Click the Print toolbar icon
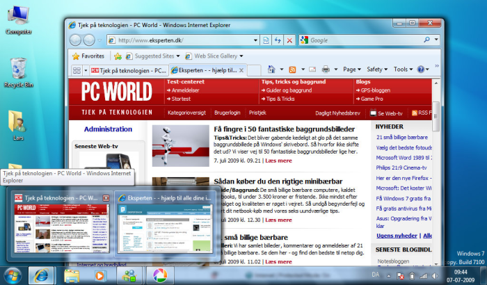The width and height of the screenshot is (487, 285). 326,70
